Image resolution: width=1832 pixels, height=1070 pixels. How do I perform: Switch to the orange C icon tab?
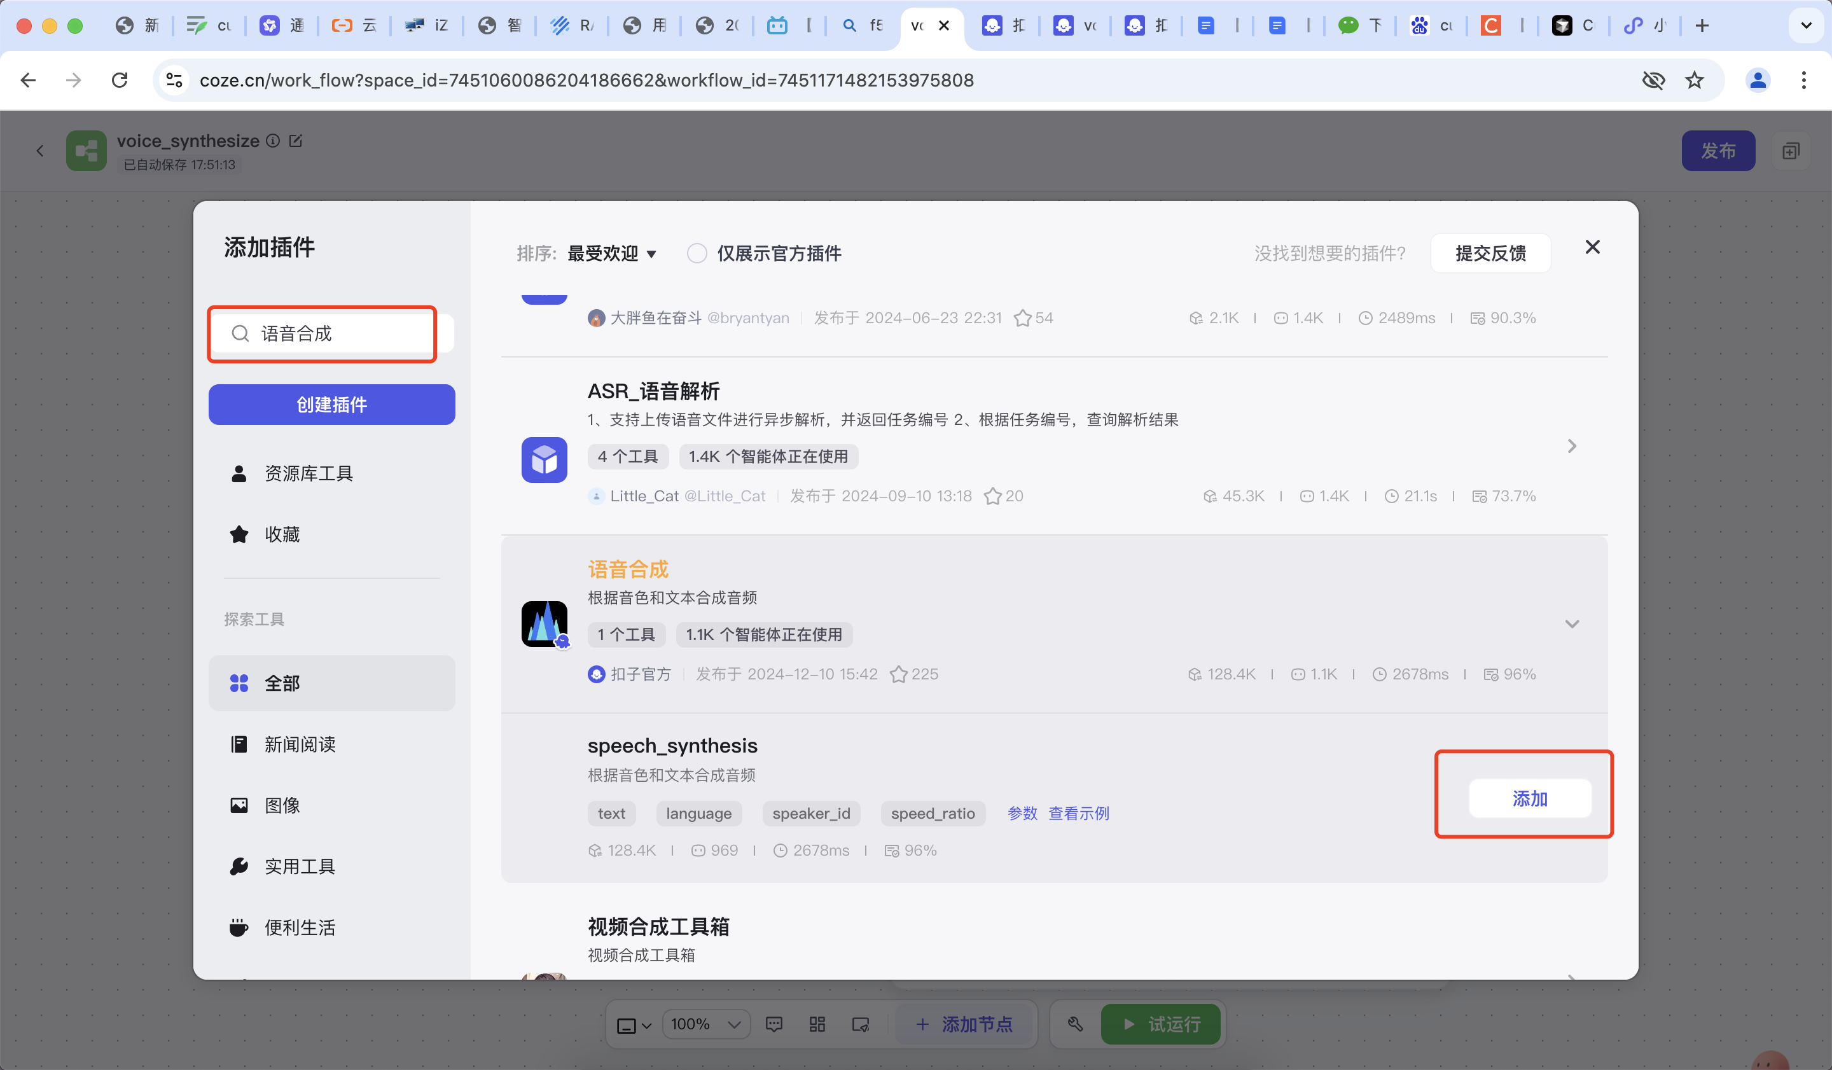click(x=1503, y=25)
